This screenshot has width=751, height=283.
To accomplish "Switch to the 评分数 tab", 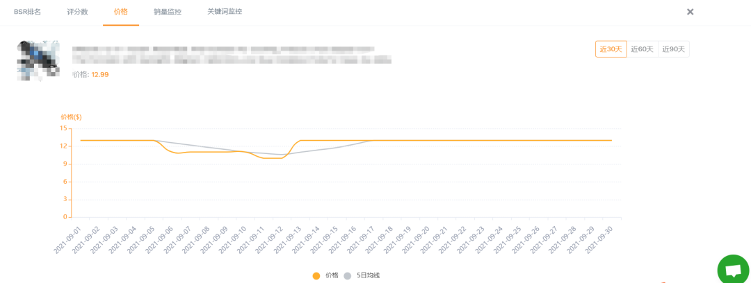I will coord(77,12).
